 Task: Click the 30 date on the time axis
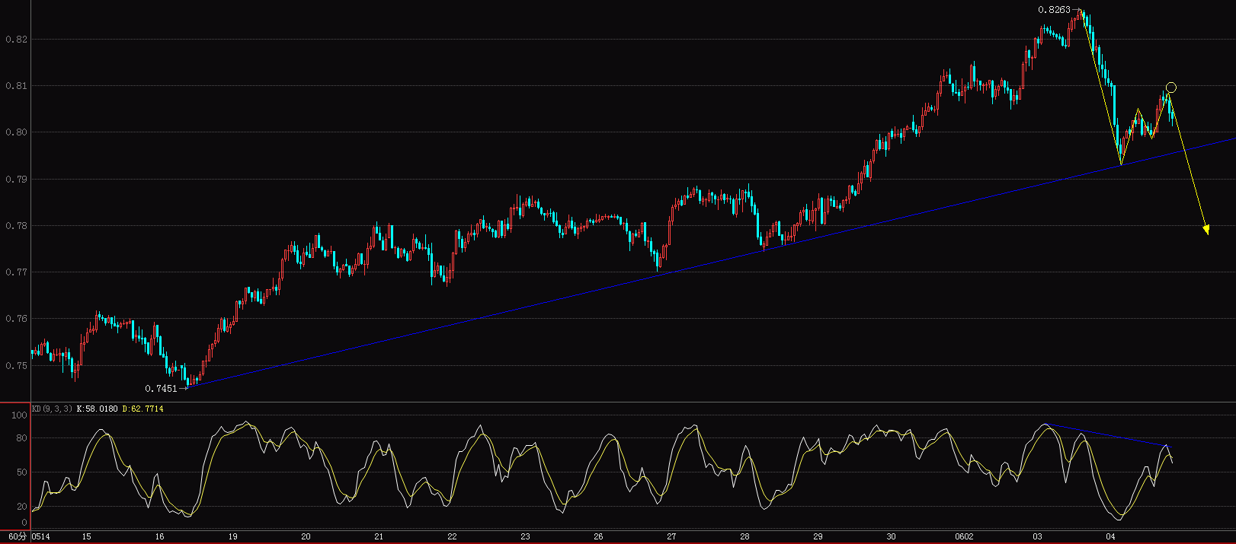tap(891, 536)
